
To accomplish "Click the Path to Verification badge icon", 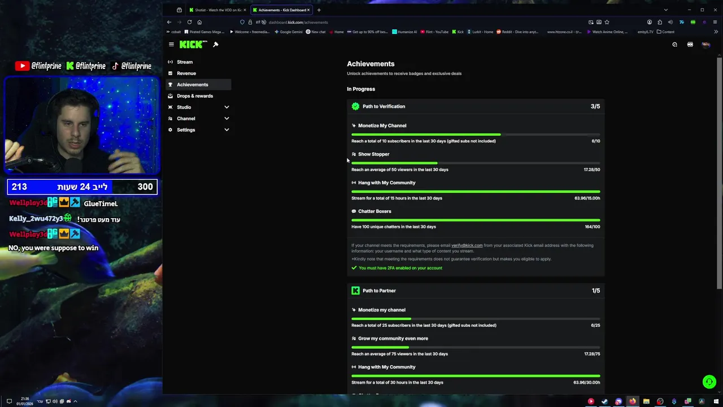I will (355, 106).
